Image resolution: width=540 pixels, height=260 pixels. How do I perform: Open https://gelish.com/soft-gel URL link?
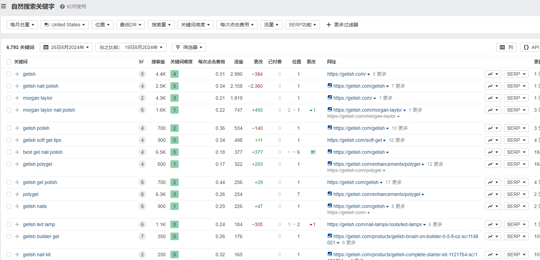click(x=355, y=140)
